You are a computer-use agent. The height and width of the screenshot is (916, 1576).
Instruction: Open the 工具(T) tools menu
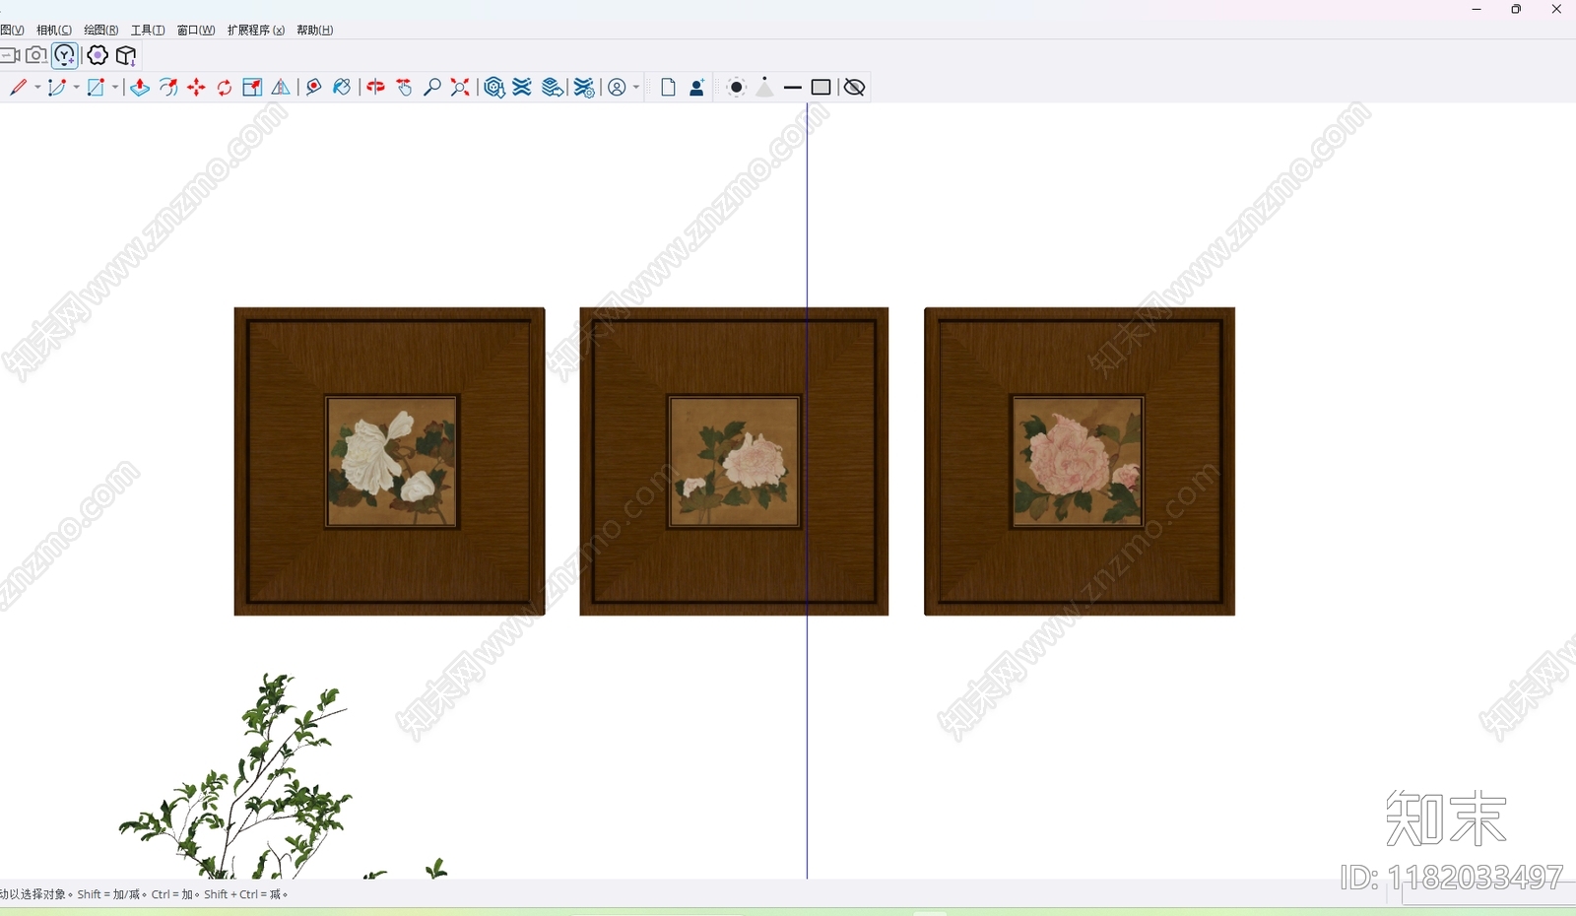[148, 31]
